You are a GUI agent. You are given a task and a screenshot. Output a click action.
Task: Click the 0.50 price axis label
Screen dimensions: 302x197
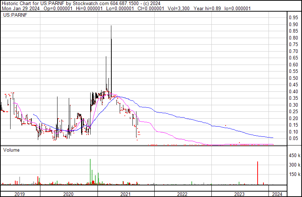click(x=293, y=78)
